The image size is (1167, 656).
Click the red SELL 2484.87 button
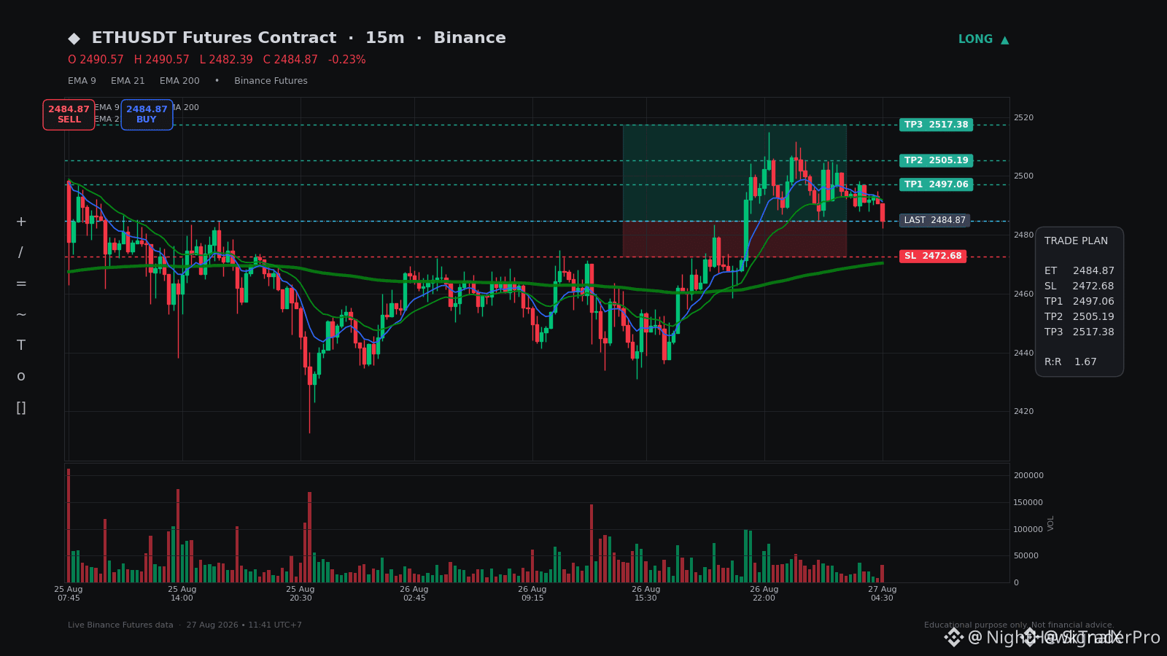(69, 114)
